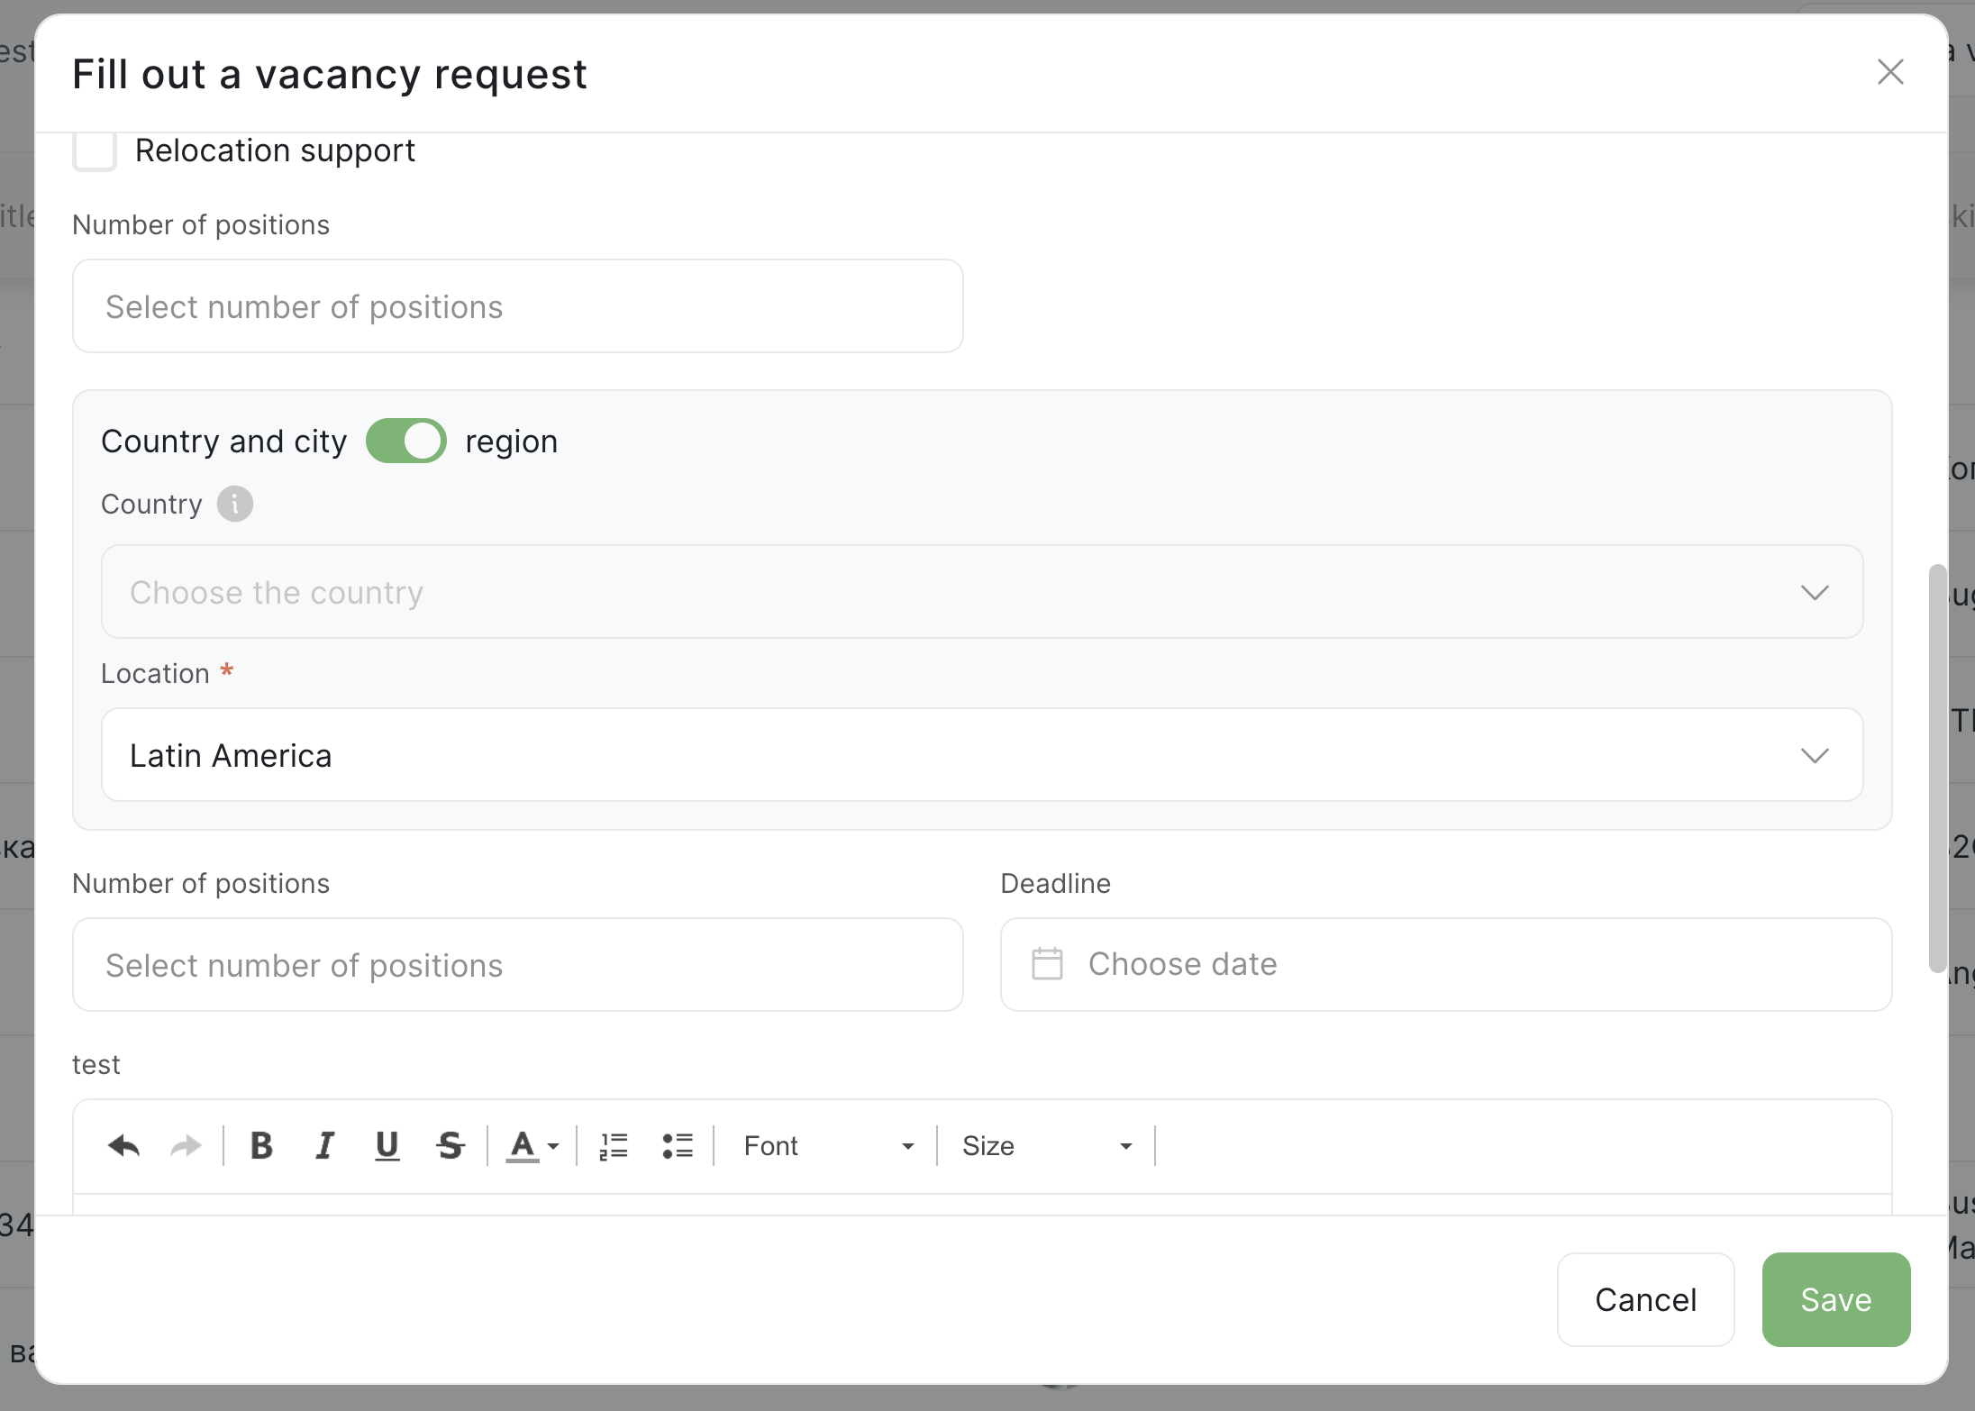The width and height of the screenshot is (1975, 1411).
Task: Expand the Location dropdown showing Latin America
Action: click(981, 755)
